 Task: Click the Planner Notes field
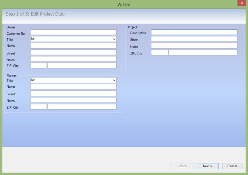tap(73, 100)
